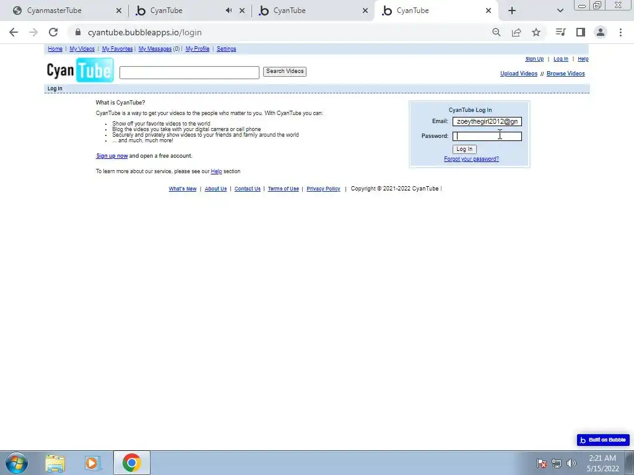Image resolution: width=634 pixels, height=475 pixels.
Task: Open the Upload Videos link
Action: 519,74
